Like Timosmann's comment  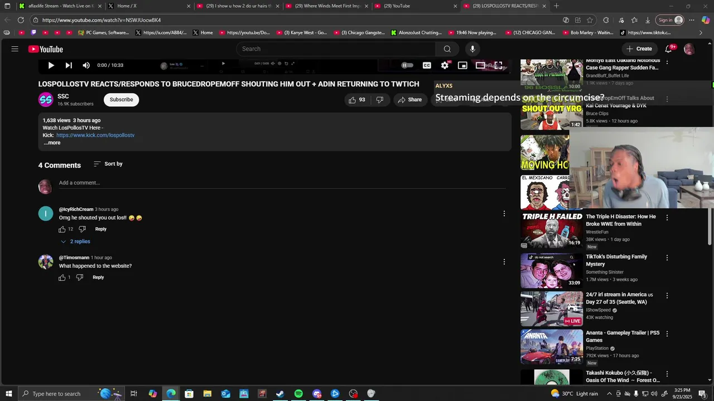click(x=62, y=277)
